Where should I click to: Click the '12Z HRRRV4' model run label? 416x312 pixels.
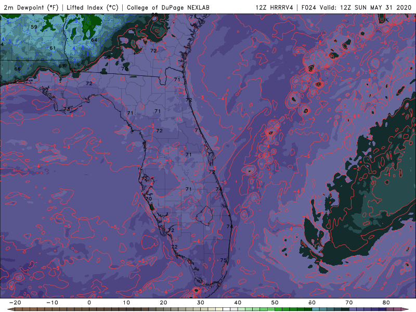coord(275,7)
